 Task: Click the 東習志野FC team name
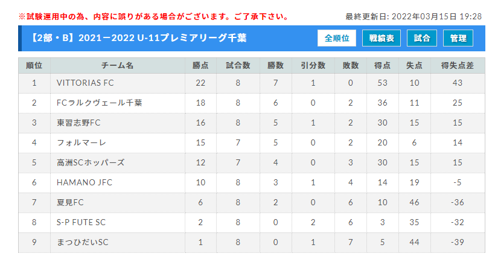(78, 123)
